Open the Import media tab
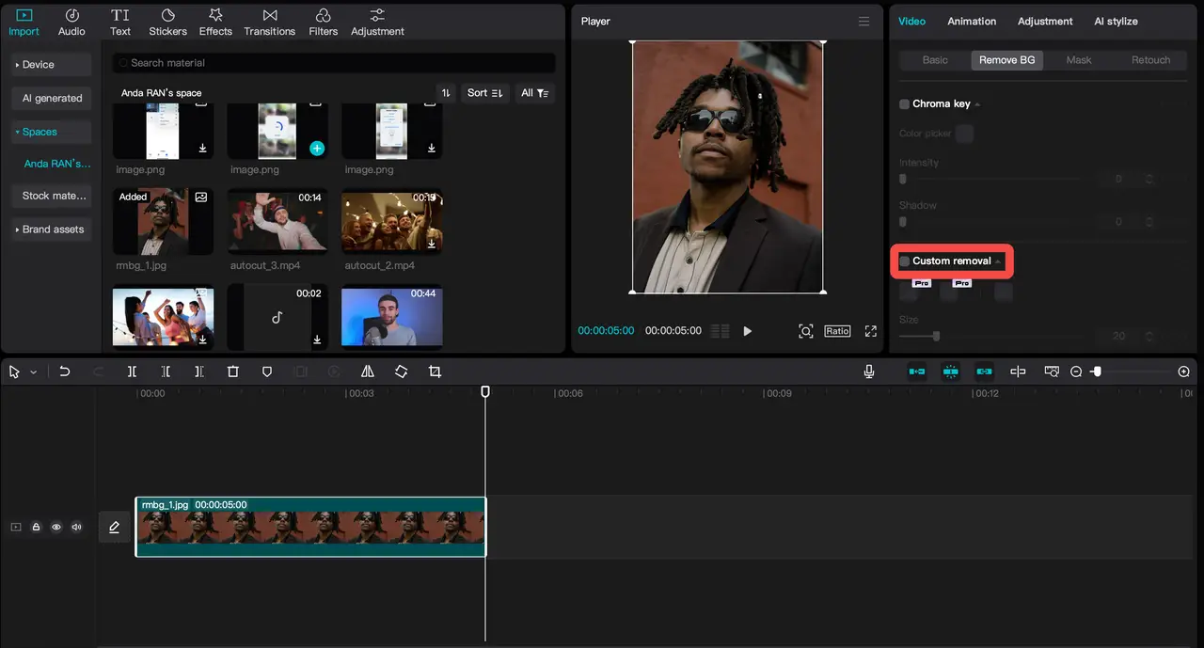The width and height of the screenshot is (1204, 648). [24, 23]
